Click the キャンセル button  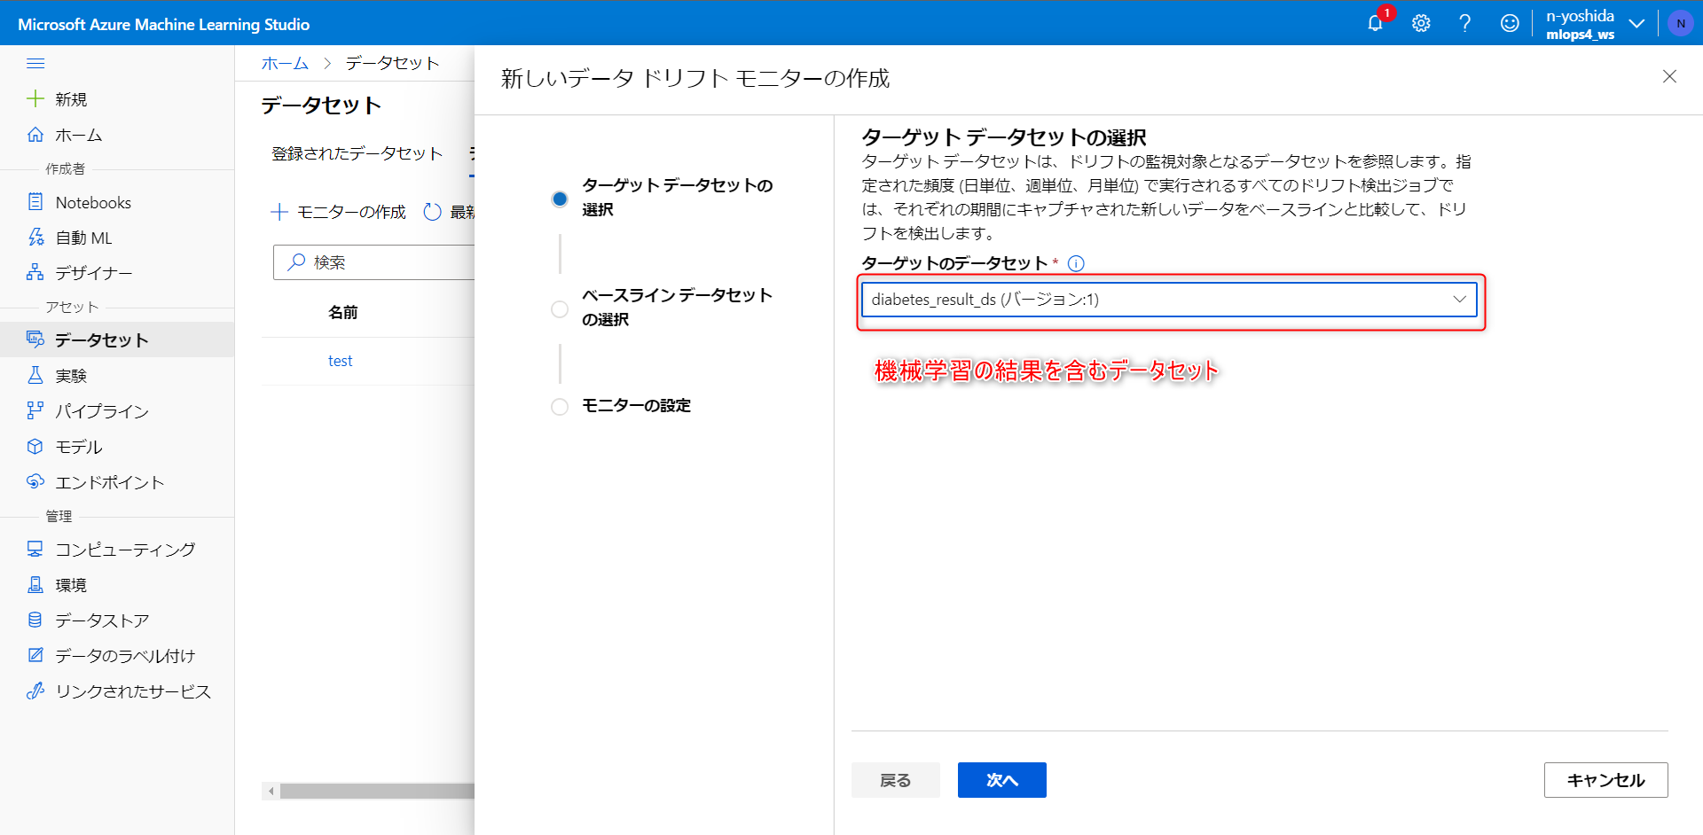[x=1605, y=780]
